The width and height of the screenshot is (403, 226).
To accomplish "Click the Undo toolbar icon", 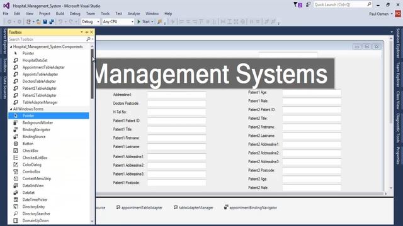I will tap(60, 22).
